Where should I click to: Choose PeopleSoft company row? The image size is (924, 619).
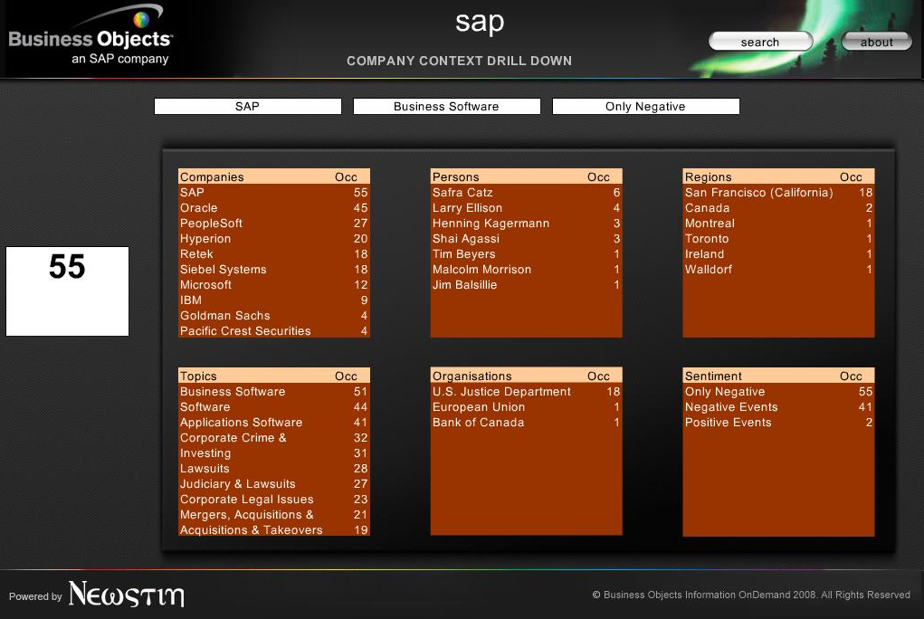[274, 223]
